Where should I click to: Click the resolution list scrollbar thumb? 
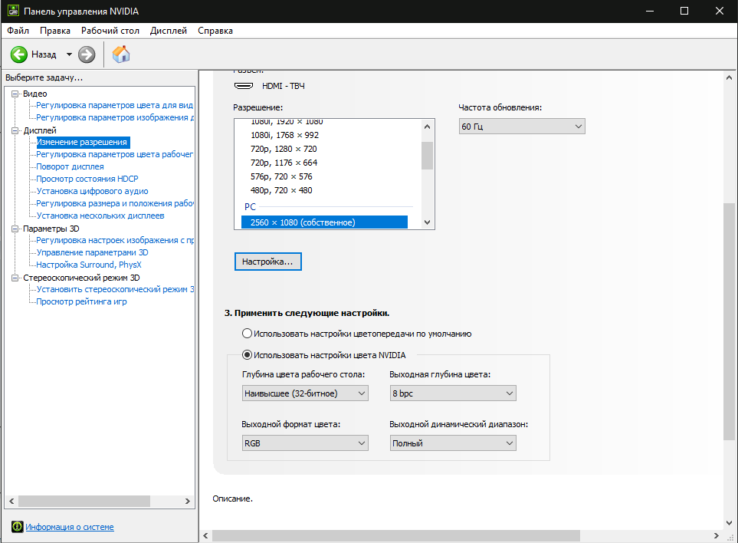point(427,155)
